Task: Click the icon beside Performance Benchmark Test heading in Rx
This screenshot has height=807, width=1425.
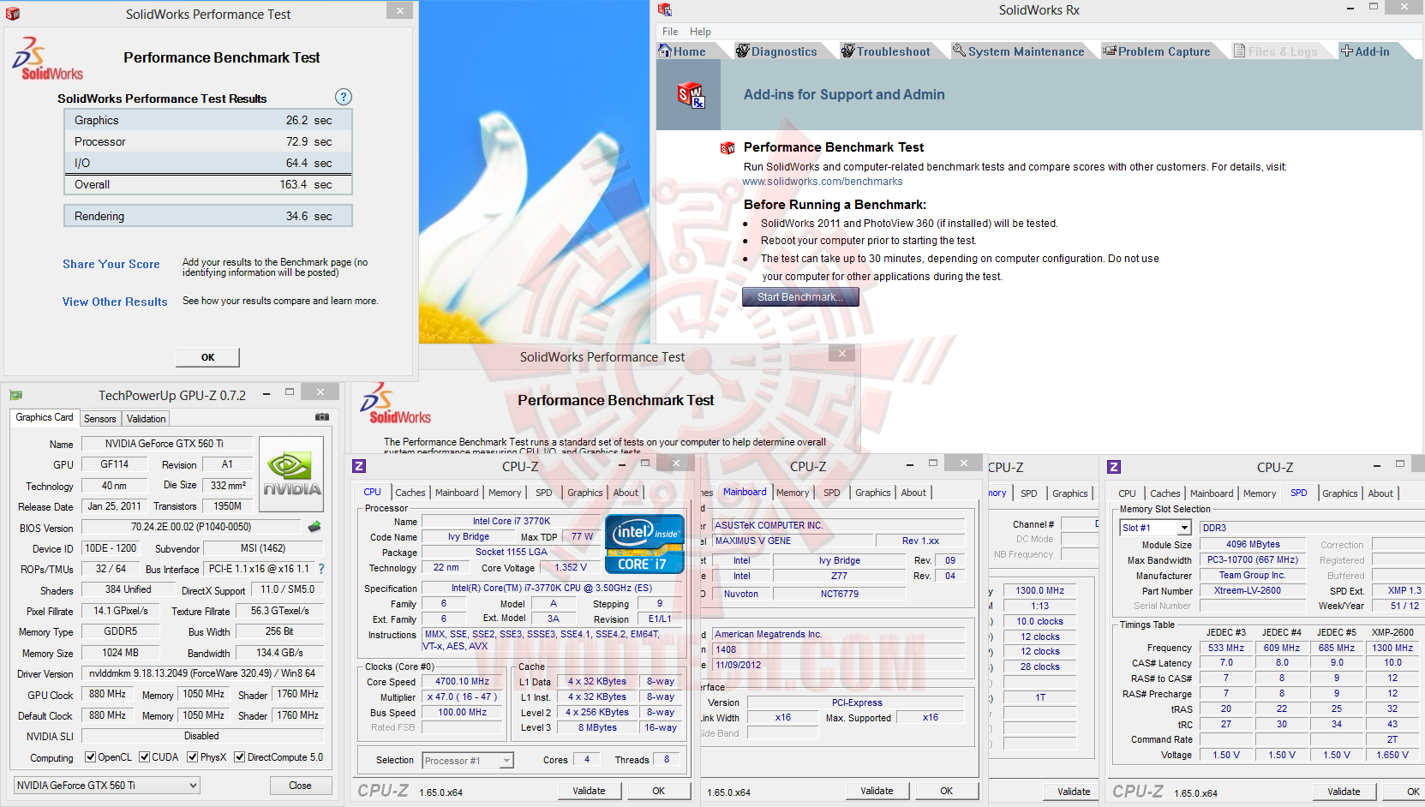Action: [727, 147]
